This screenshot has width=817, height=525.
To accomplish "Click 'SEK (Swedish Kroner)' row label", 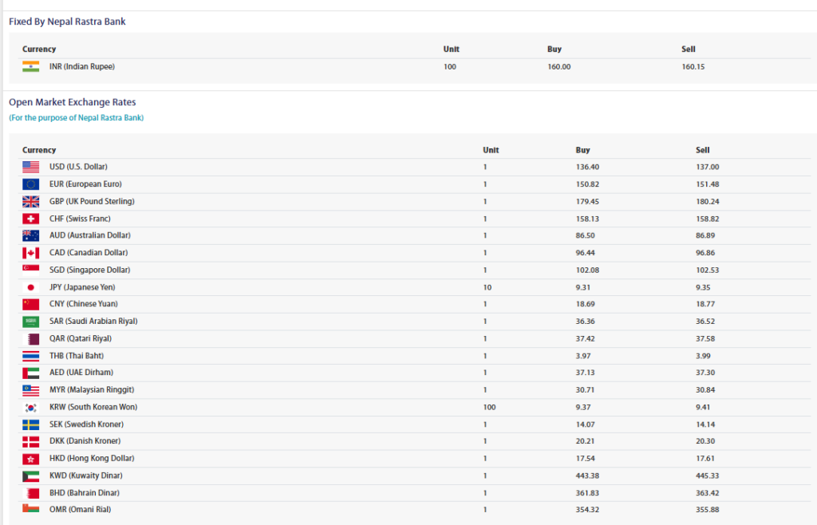I will [x=86, y=424].
